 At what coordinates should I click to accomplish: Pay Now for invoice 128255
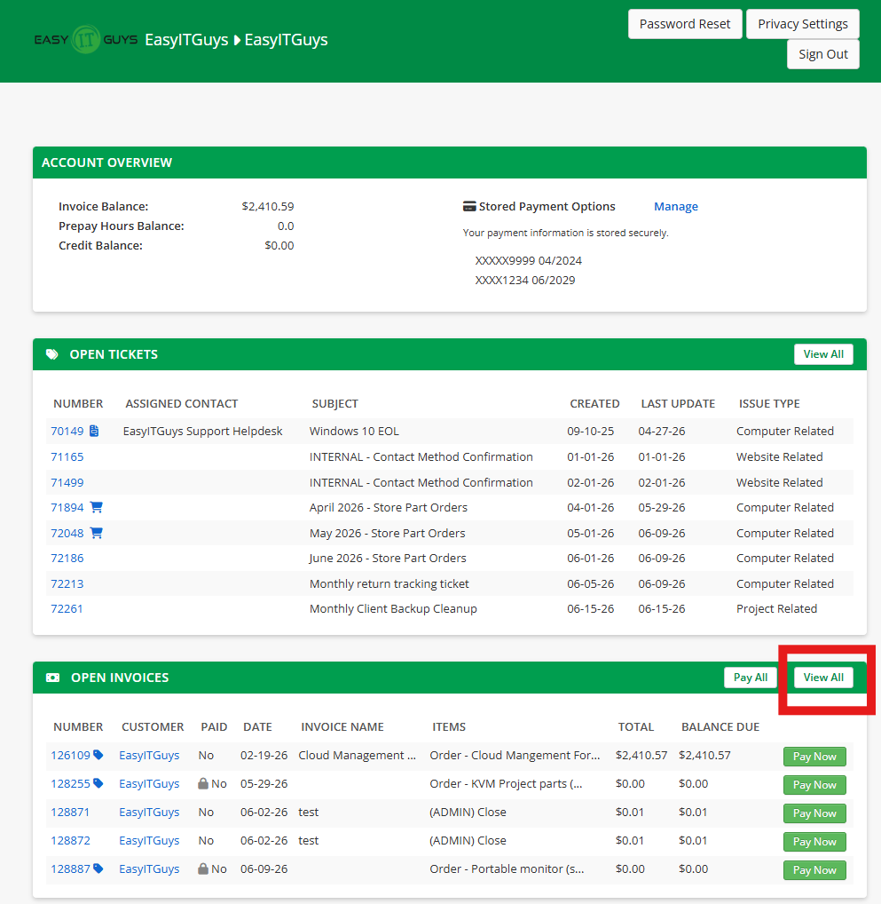tap(814, 785)
